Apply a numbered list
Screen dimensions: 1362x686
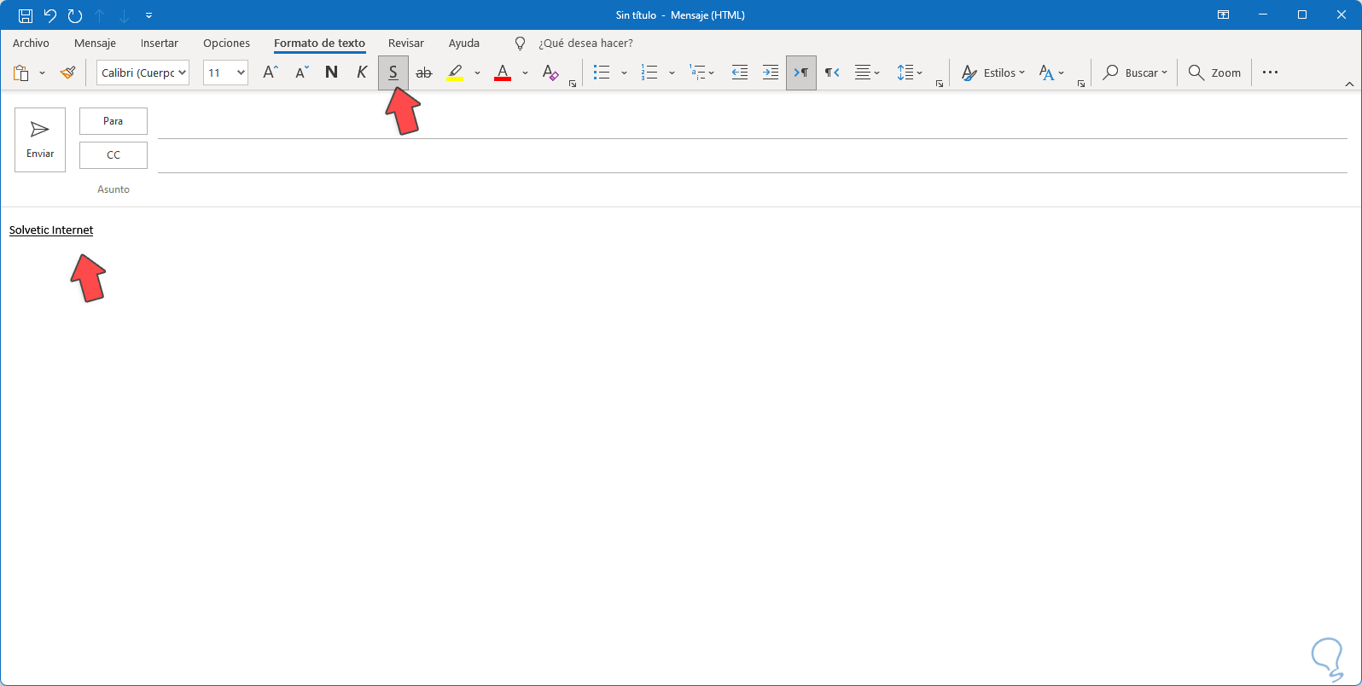click(x=649, y=73)
